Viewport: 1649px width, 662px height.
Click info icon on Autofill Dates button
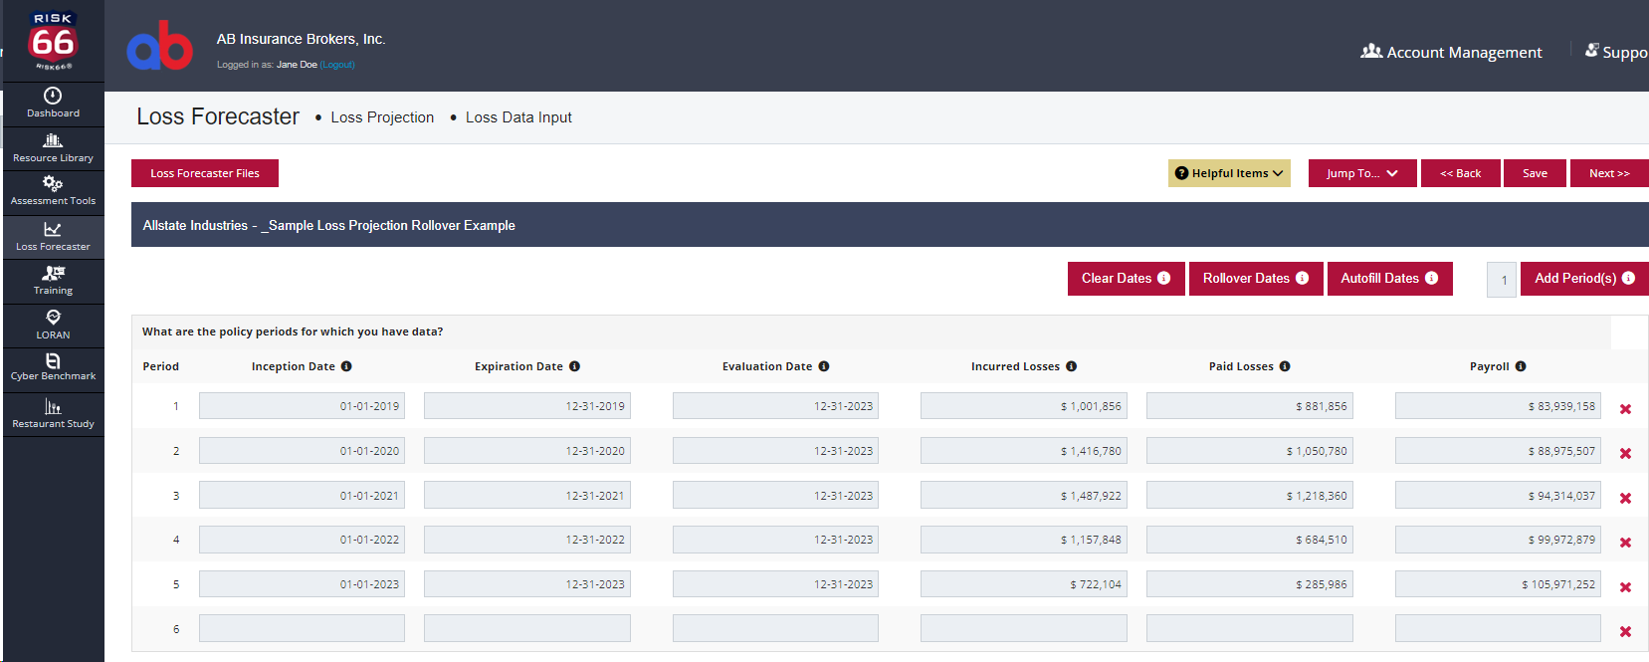[1431, 278]
